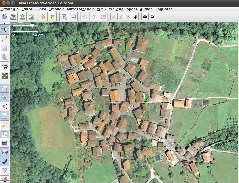Click the upload changes icon
The width and height of the screenshot is (239, 183).
point(32,17)
